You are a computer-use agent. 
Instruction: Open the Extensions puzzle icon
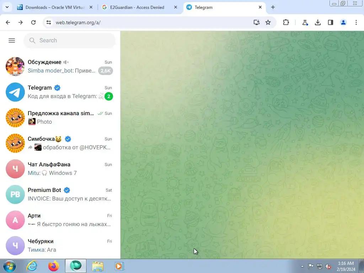(286, 22)
